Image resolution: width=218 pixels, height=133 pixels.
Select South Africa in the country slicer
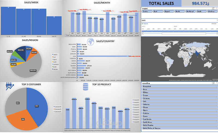pyautogui.click(x=180, y=122)
